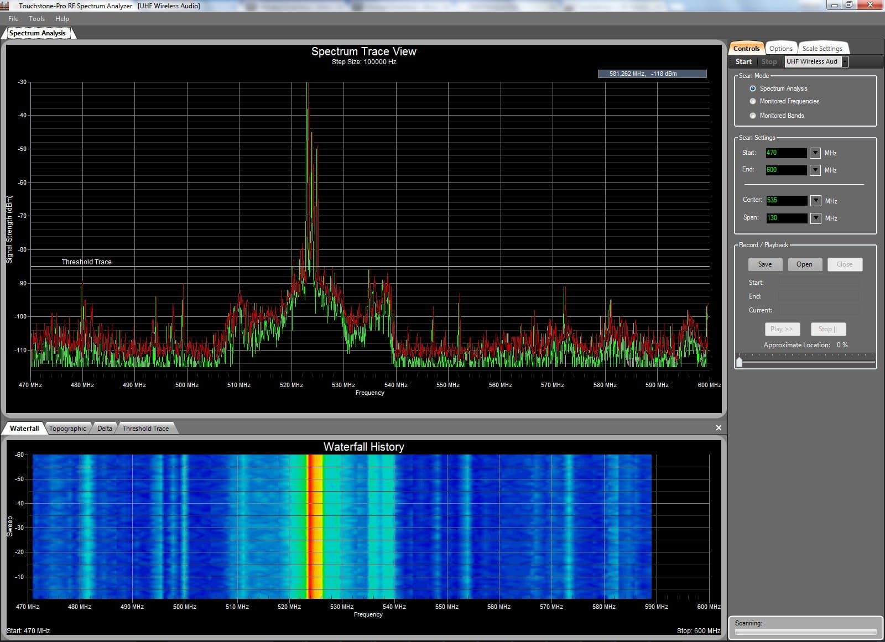The image size is (885, 642).
Task: Select the Delta tab below the trace view
Action: coord(104,428)
